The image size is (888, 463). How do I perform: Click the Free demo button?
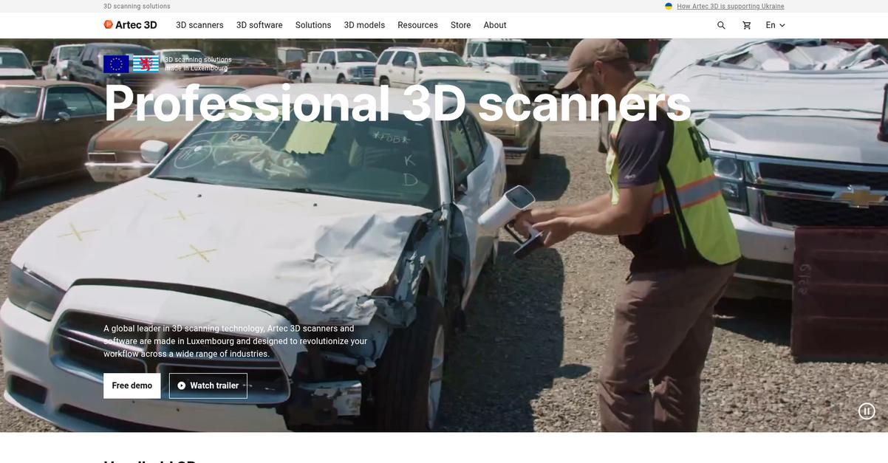point(132,385)
